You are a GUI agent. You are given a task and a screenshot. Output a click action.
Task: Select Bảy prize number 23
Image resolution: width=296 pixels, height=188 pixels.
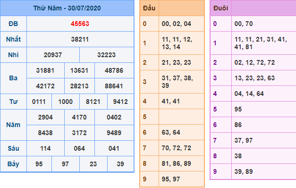93,164
